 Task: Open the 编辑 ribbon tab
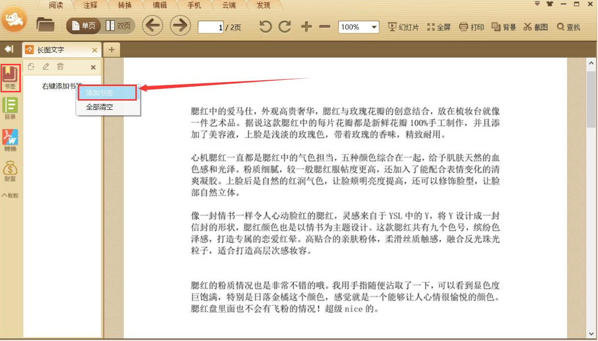(160, 5)
